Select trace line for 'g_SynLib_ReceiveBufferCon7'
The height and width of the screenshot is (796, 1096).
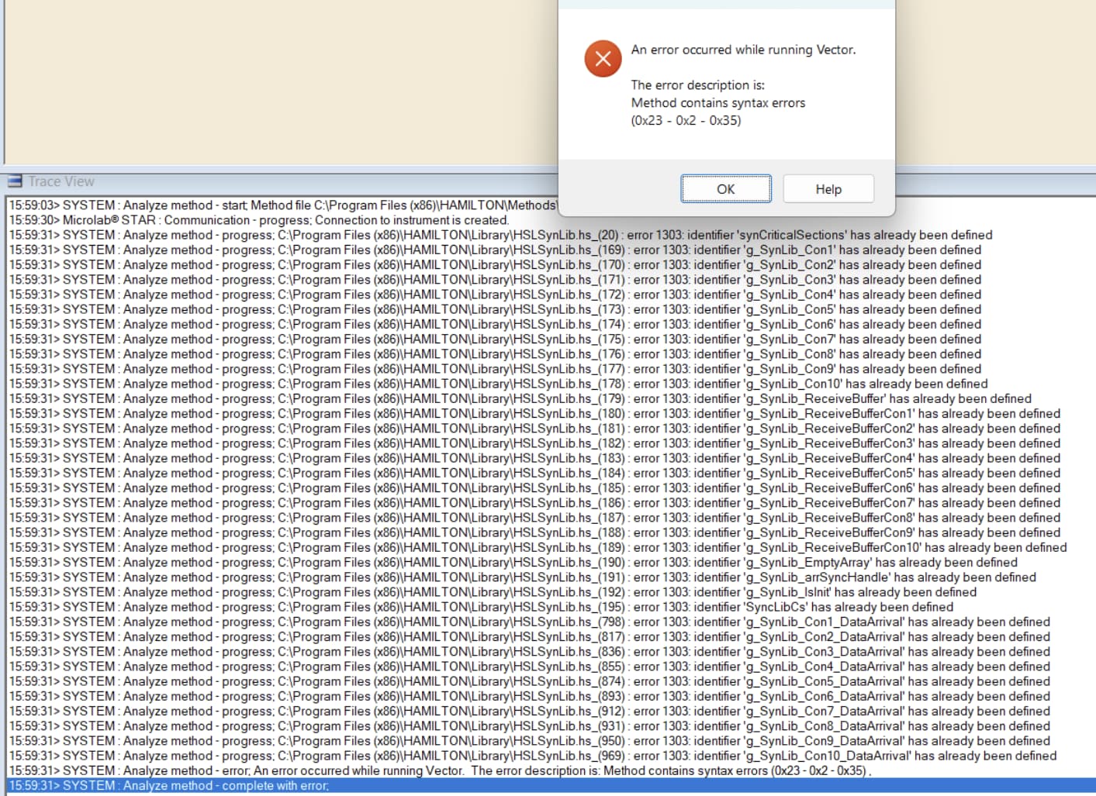tap(534, 503)
